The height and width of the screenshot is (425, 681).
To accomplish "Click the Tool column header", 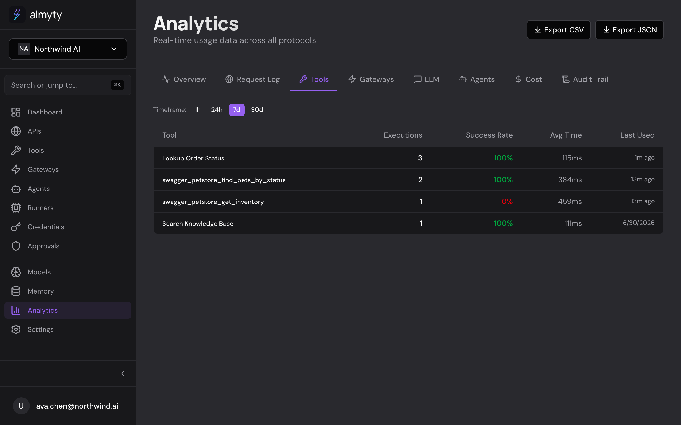I will (x=169, y=135).
